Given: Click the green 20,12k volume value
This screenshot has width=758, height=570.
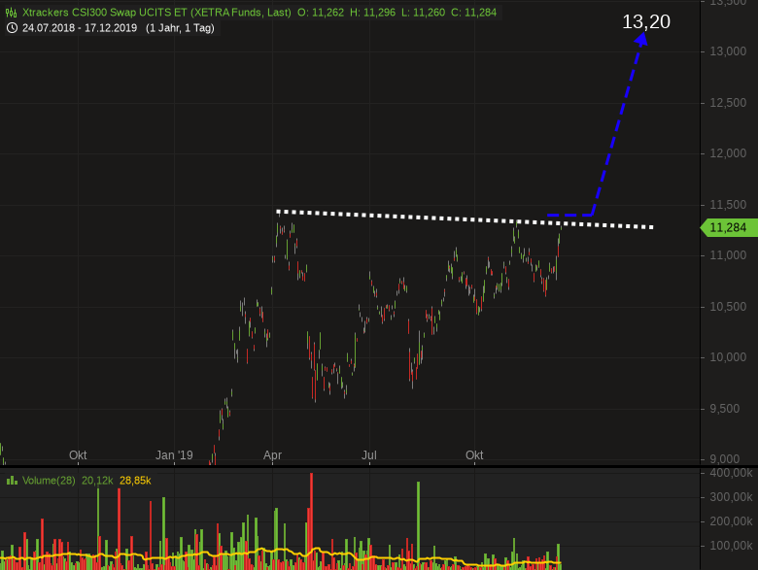Looking at the screenshot, I should (100, 480).
